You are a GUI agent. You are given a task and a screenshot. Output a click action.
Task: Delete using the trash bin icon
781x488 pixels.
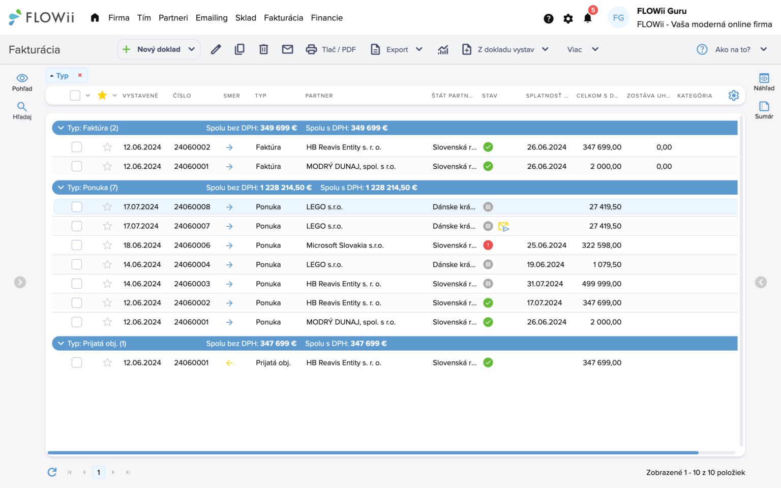[x=263, y=49]
